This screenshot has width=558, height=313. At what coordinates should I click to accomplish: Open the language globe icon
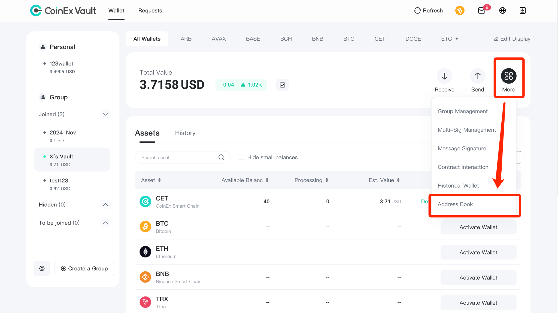coord(502,11)
